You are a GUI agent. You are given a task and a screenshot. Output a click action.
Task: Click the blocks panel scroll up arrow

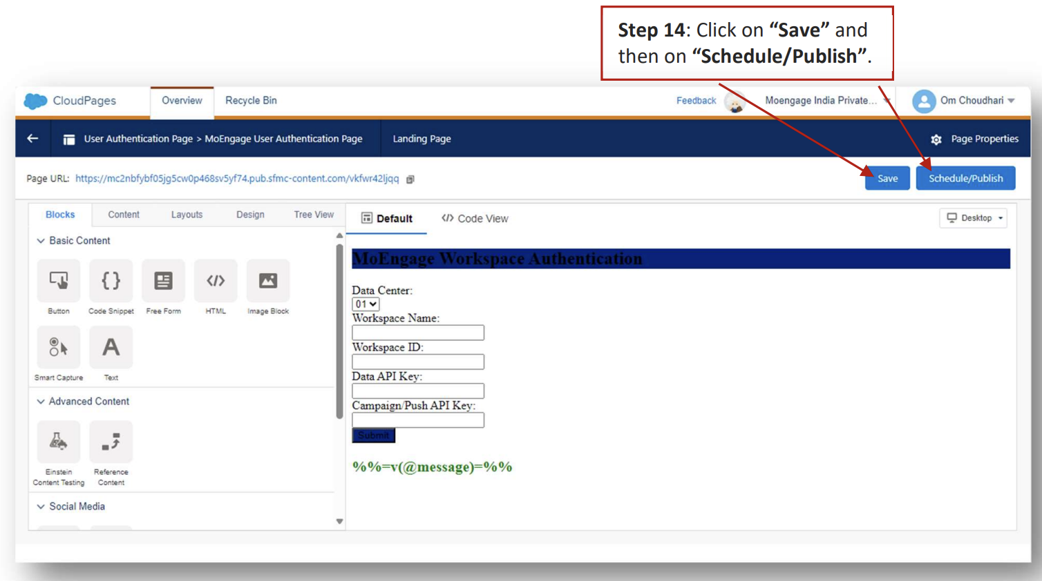click(339, 236)
